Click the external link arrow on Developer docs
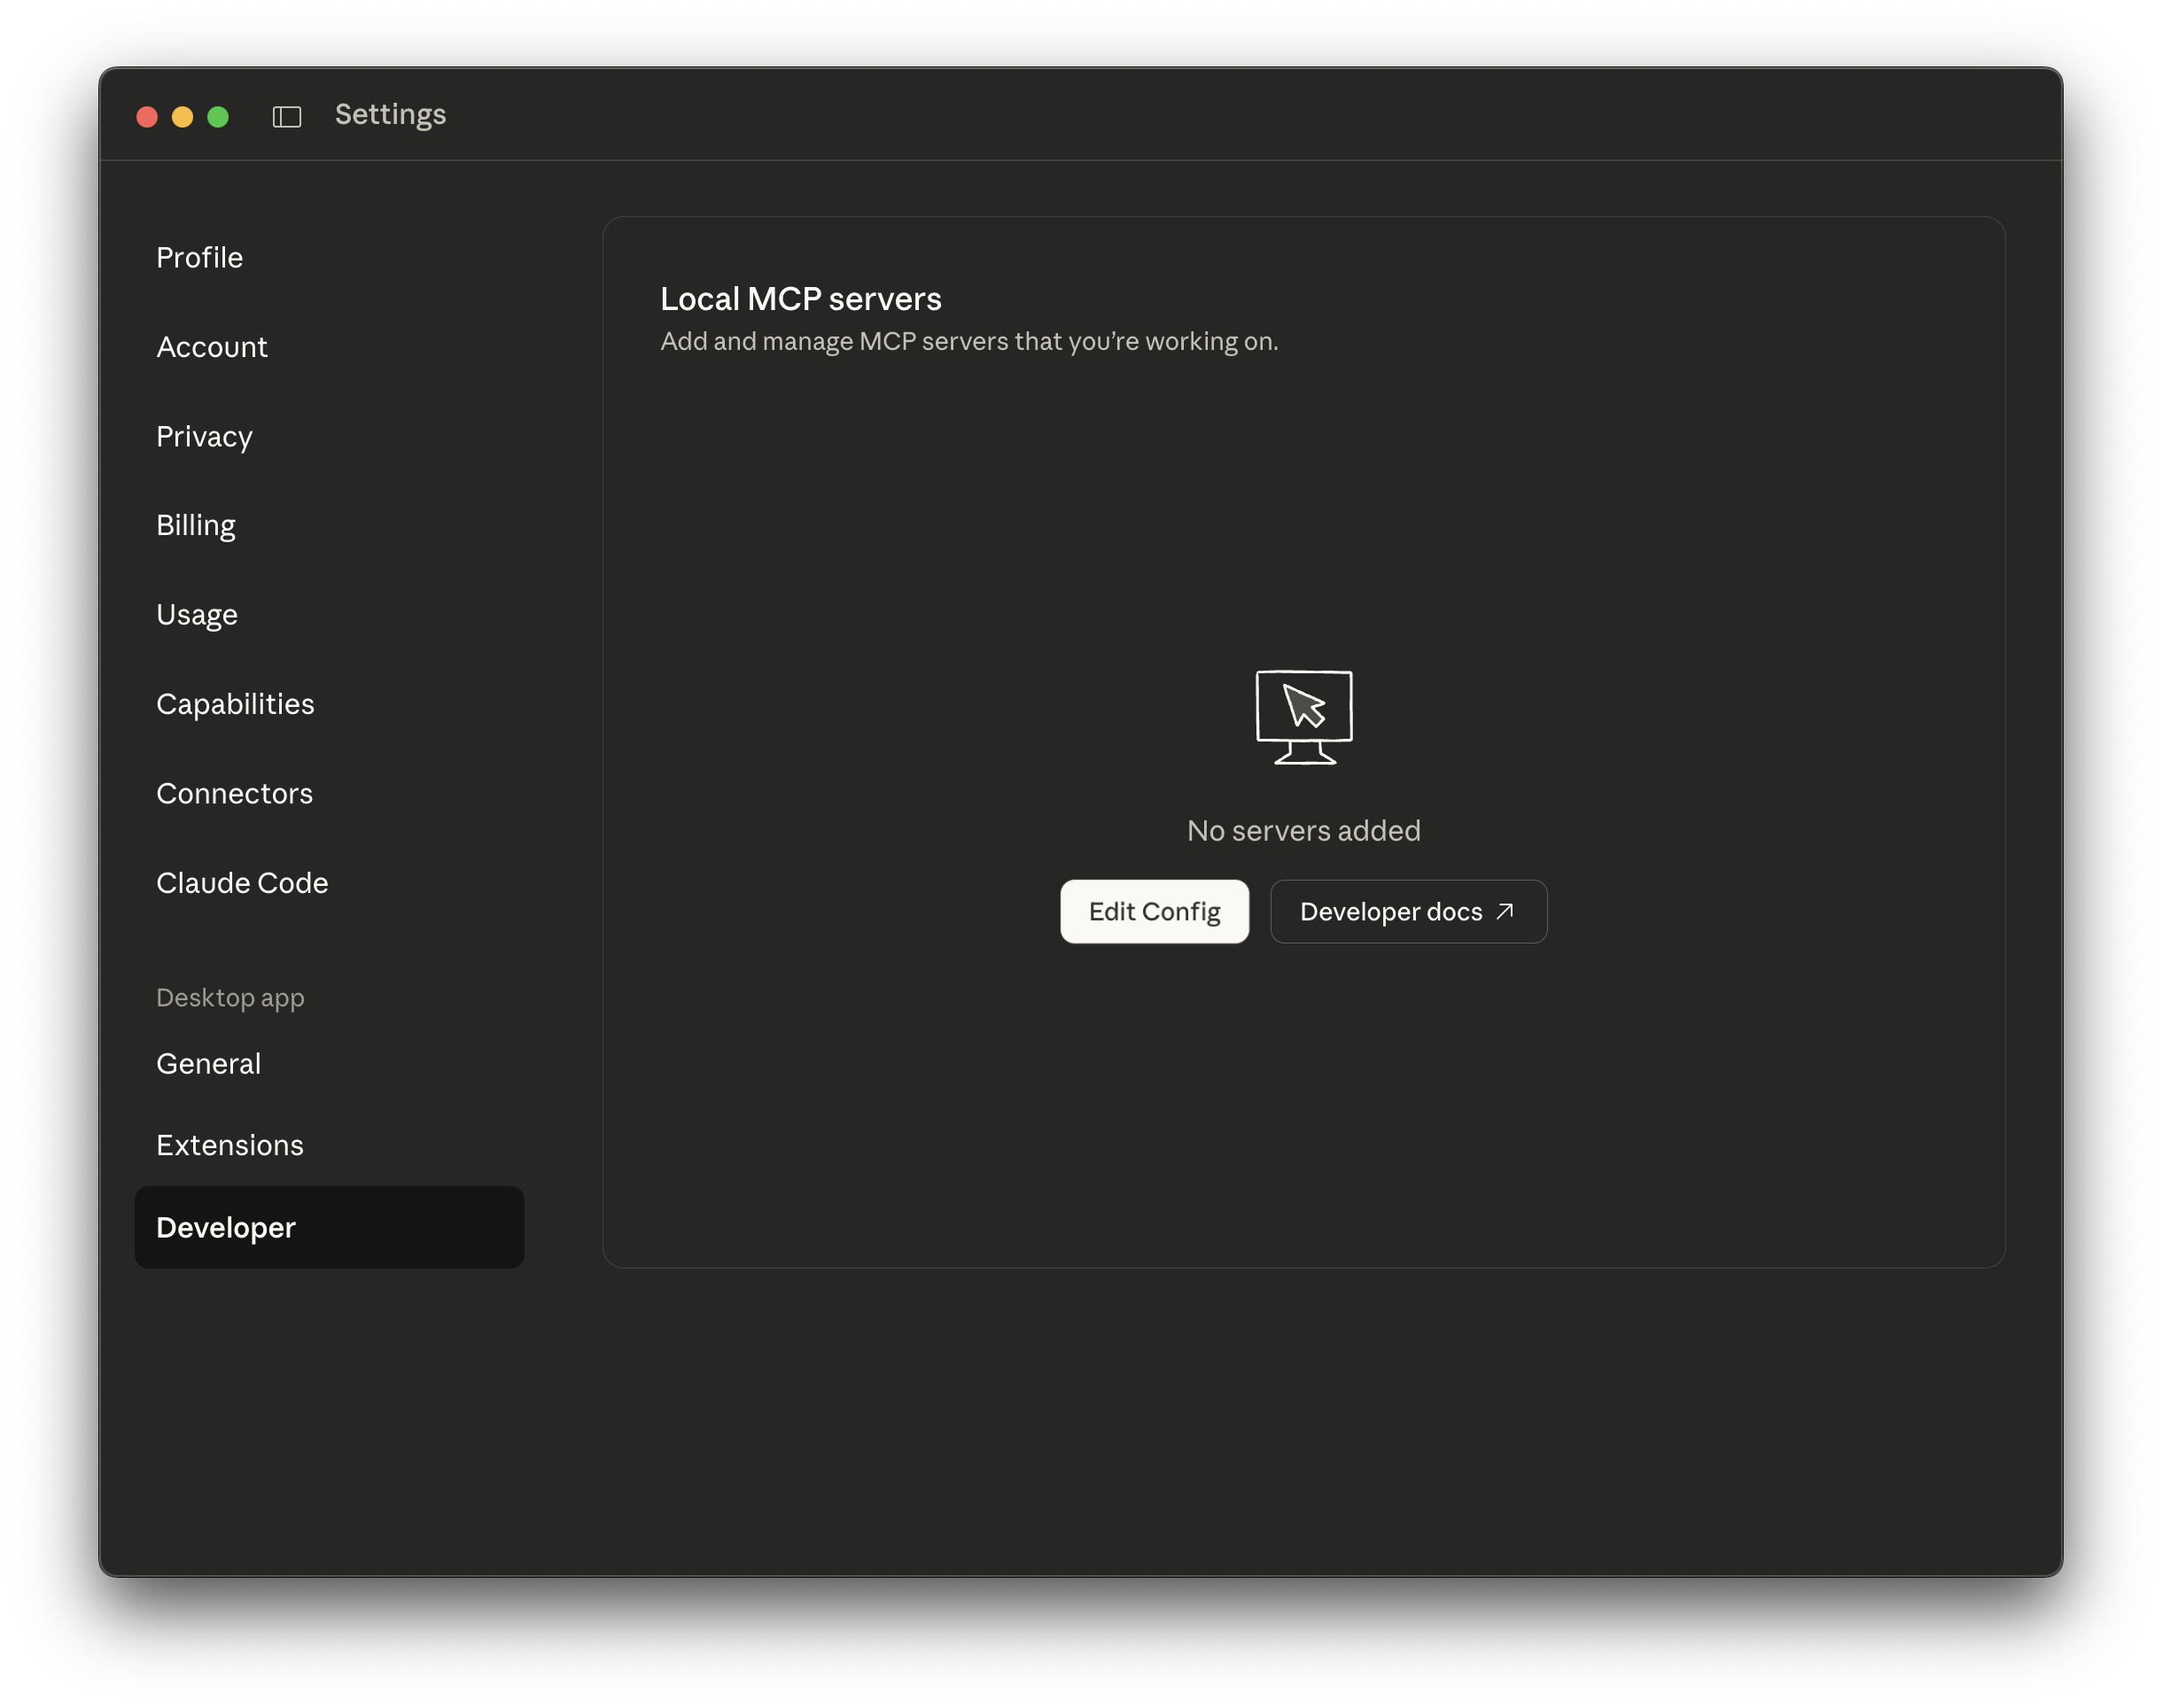 coord(1504,911)
